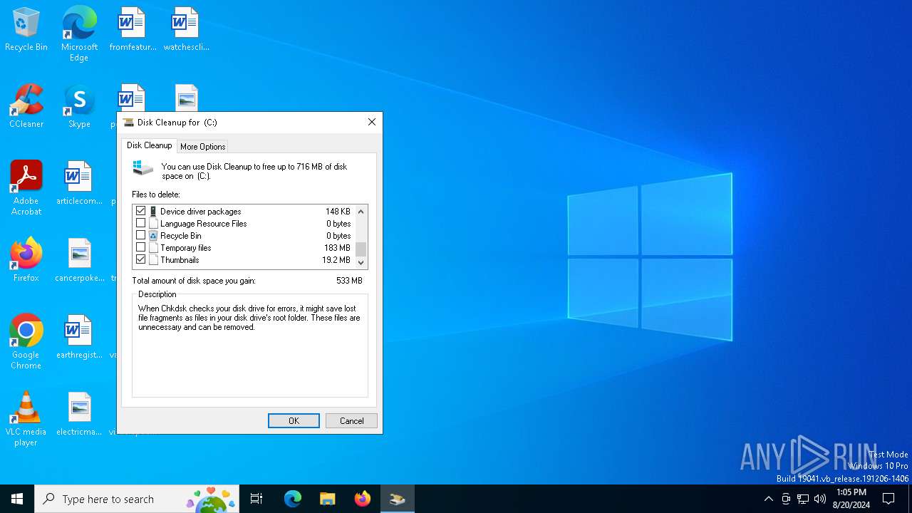Screen dimensions: 912x513
Task: Click the Files to delete label
Action: pos(156,195)
